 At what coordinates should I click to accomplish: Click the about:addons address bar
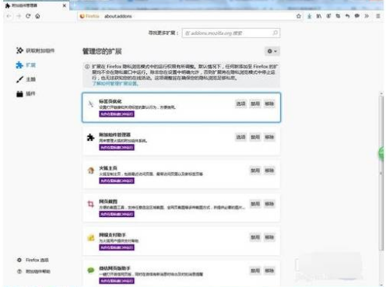(x=187, y=16)
